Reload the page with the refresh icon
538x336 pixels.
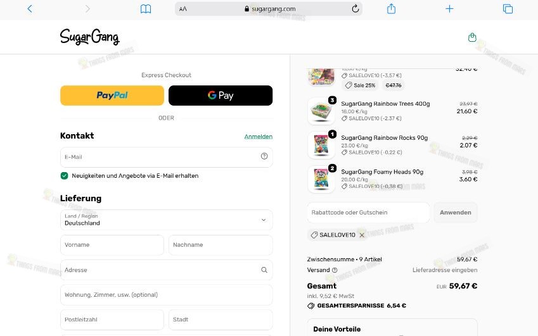pos(355,9)
